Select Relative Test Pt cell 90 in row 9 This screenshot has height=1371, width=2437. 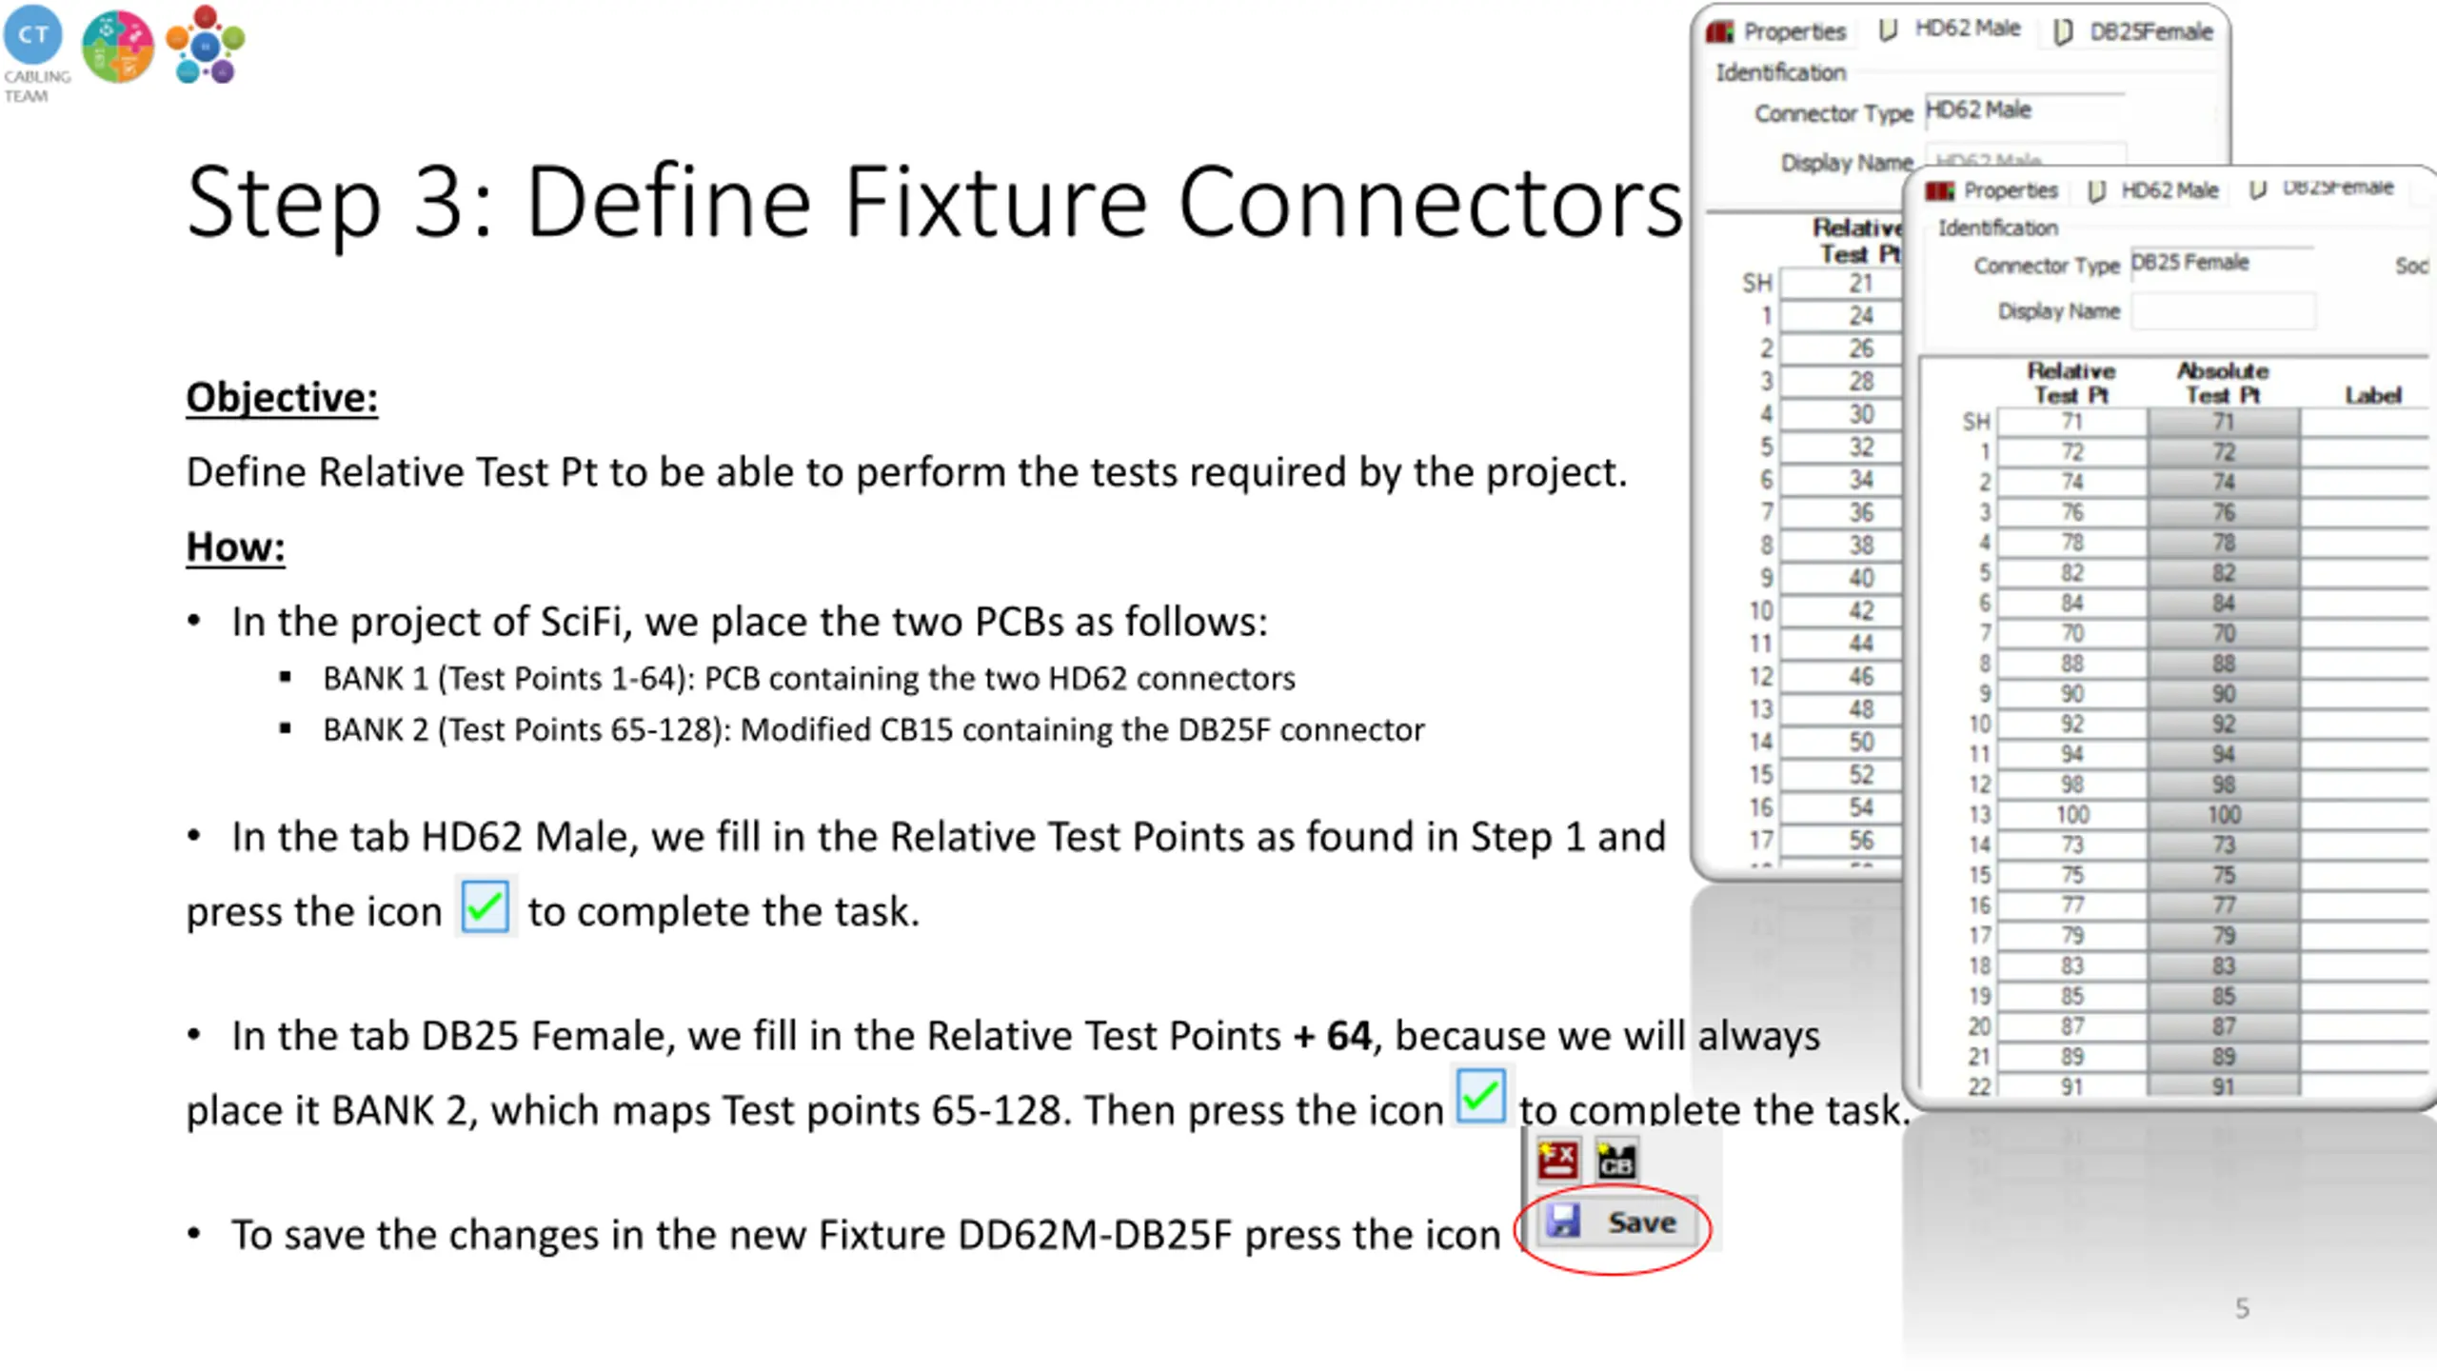tap(2072, 694)
